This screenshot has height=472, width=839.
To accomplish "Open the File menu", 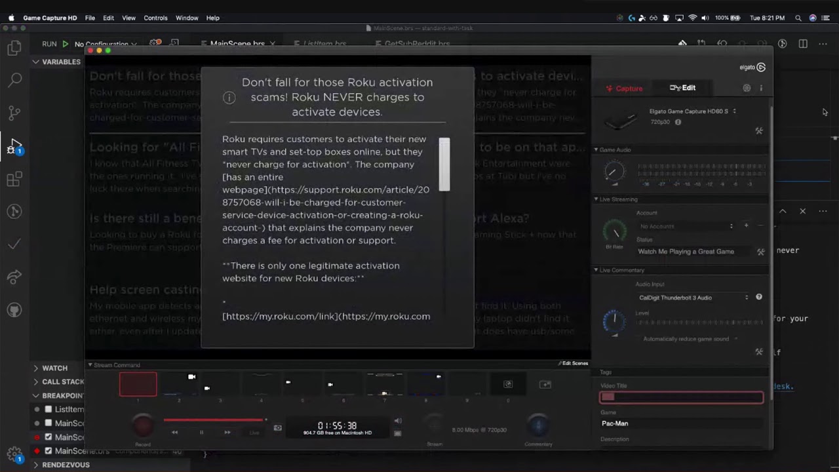I will coord(90,18).
